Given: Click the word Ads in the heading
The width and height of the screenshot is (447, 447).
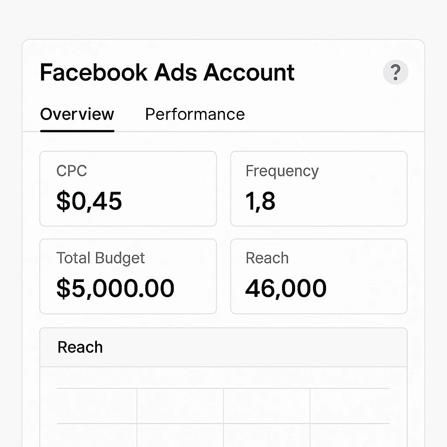Looking at the screenshot, I should (175, 72).
